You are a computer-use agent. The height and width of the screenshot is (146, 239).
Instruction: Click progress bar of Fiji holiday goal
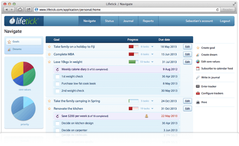click(133, 46)
